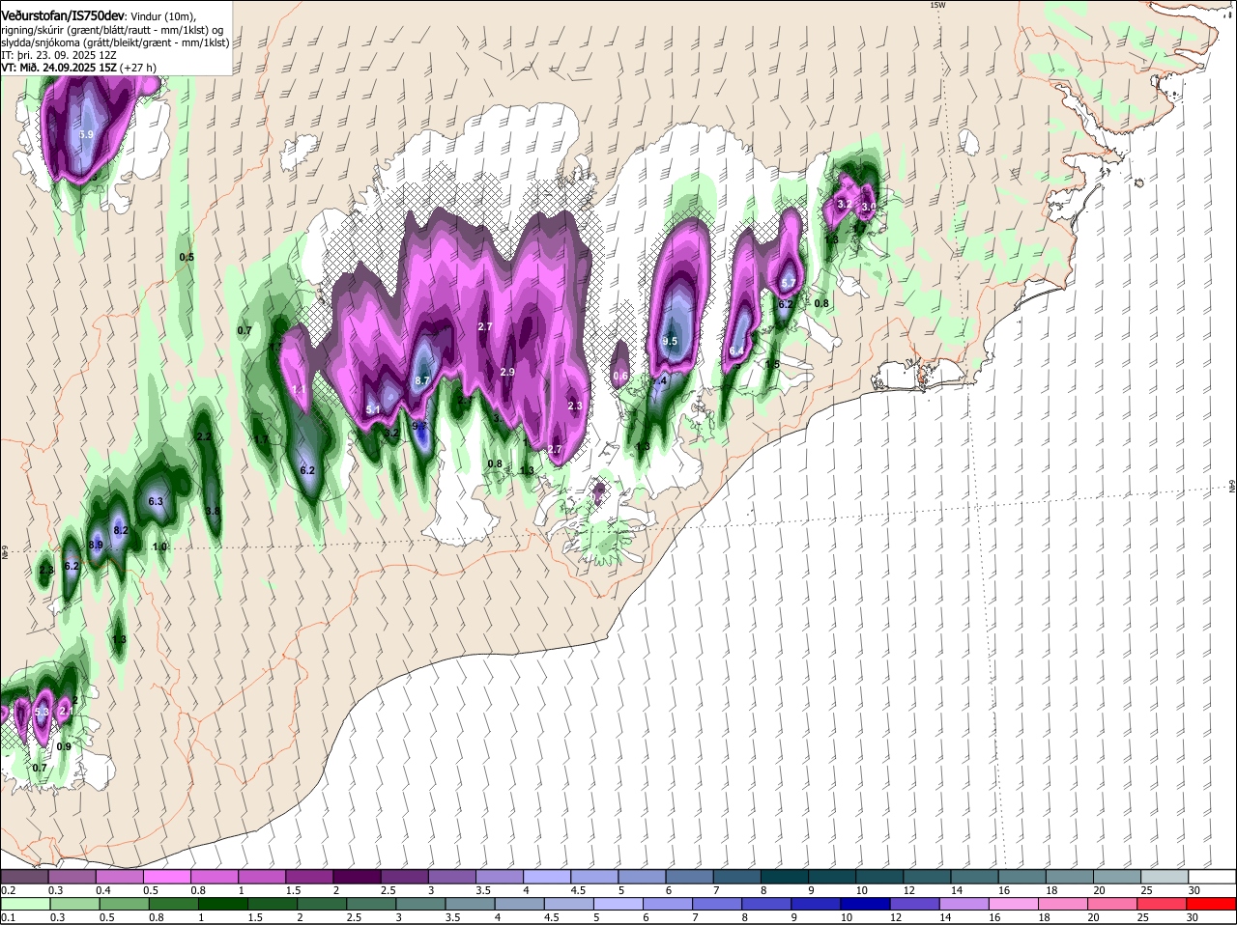This screenshot has width=1237, height=925.
Task: Click the 5.1 precipitation value
Action: tap(373, 410)
